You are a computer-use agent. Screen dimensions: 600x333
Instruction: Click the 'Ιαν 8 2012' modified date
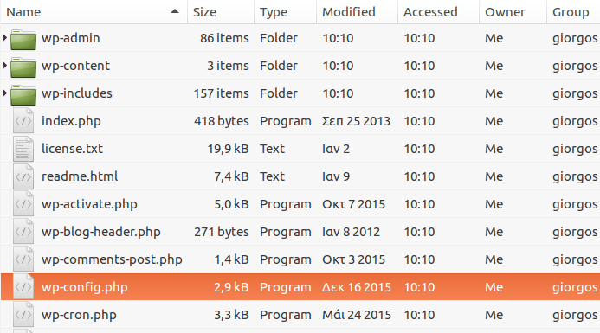click(x=351, y=232)
